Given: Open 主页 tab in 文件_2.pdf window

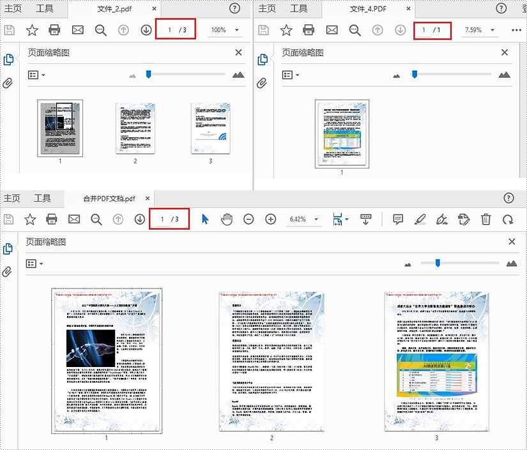Looking at the screenshot, I should coord(13,8).
